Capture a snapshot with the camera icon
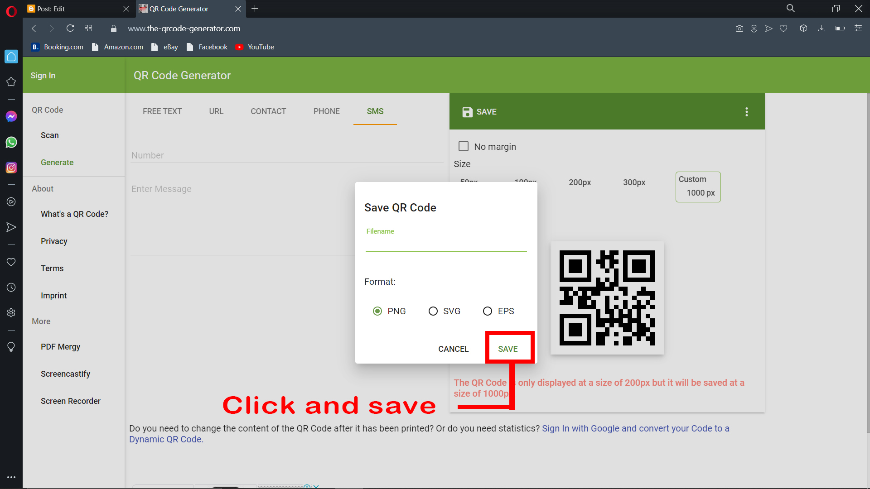The height and width of the screenshot is (489, 870). (739, 28)
